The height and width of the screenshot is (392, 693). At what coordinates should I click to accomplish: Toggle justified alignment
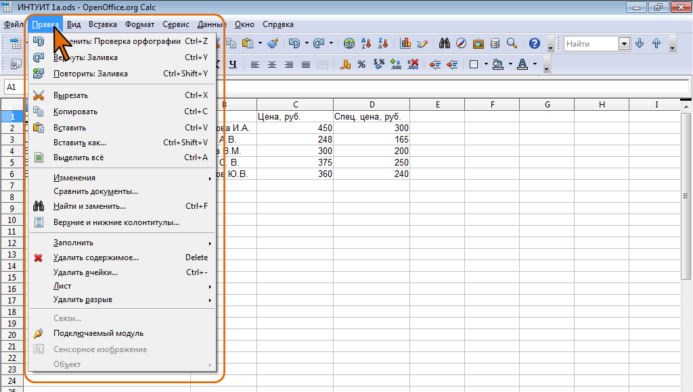306,64
